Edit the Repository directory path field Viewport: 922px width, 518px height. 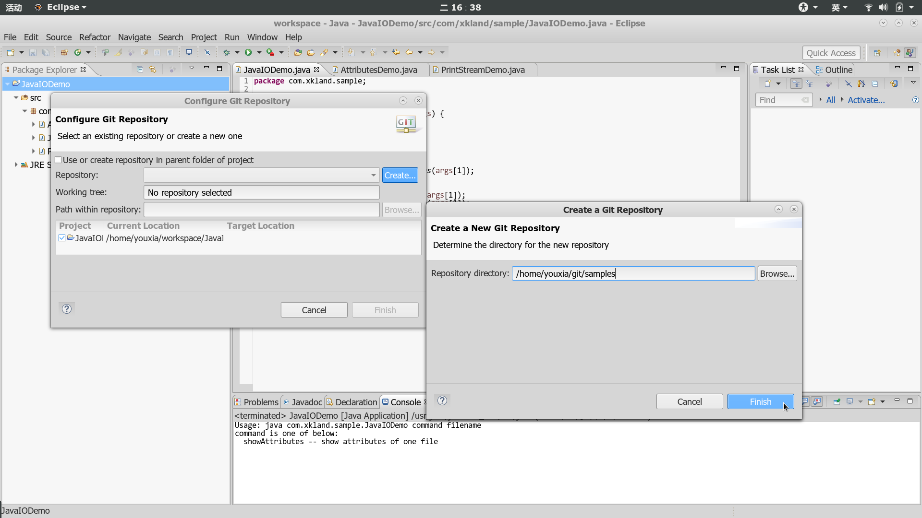(x=633, y=273)
